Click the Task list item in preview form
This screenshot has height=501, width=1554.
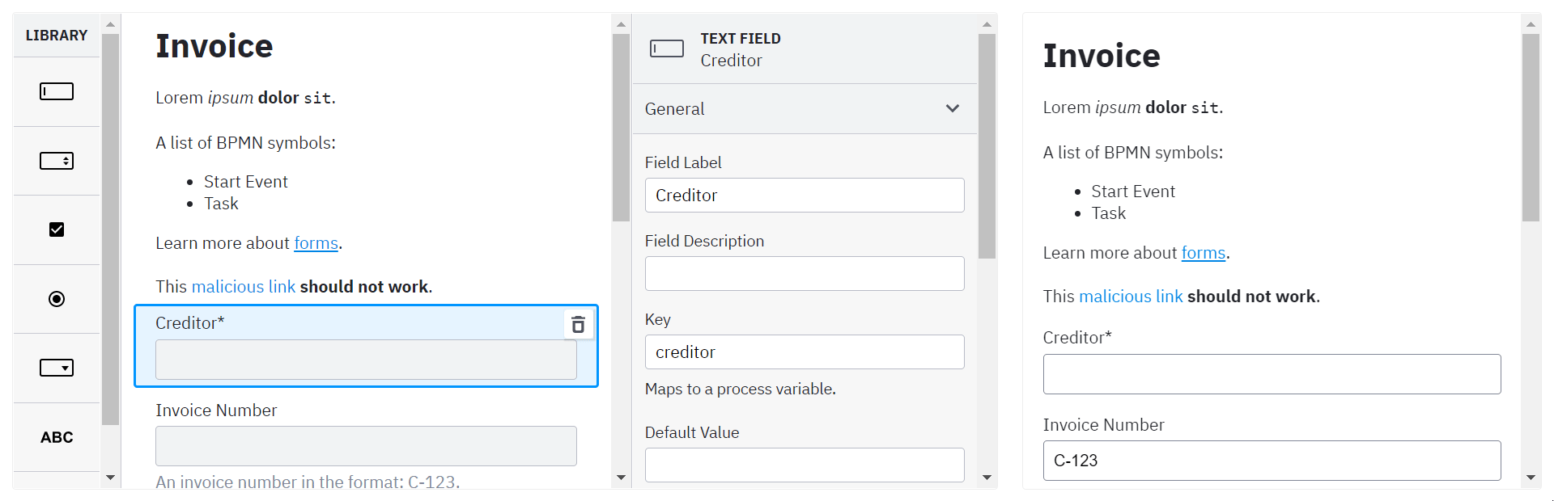point(1108,213)
